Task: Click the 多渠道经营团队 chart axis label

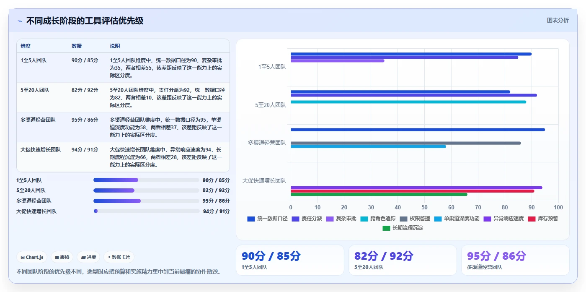Action: click(x=267, y=143)
